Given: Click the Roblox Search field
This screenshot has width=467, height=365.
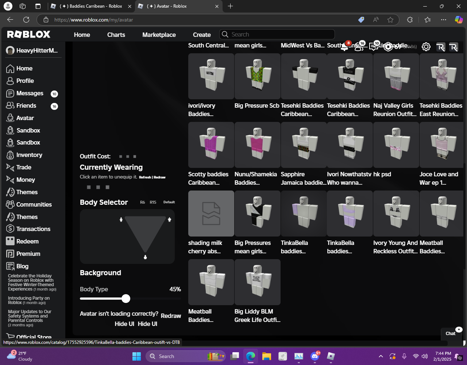Looking at the screenshot, I should [x=277, y=34].
